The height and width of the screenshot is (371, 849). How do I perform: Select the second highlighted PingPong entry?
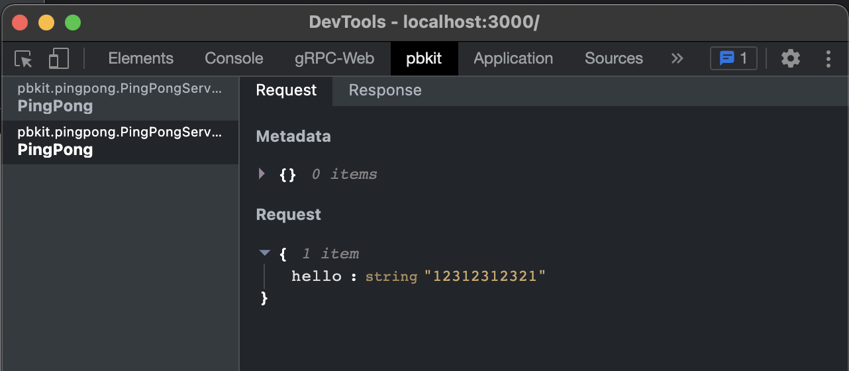(119, 142)
